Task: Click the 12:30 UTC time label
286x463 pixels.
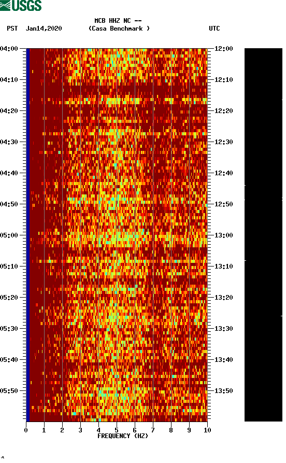Action: tap(223, 142)
